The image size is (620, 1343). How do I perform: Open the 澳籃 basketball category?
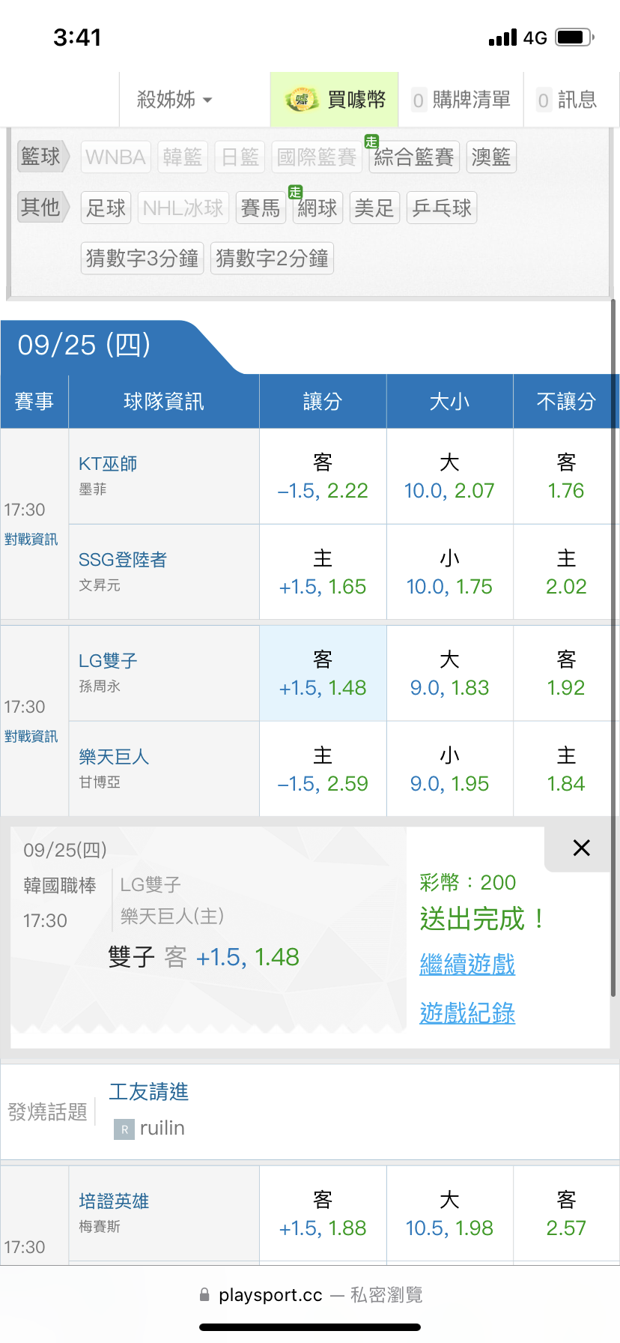click(491, 157)
